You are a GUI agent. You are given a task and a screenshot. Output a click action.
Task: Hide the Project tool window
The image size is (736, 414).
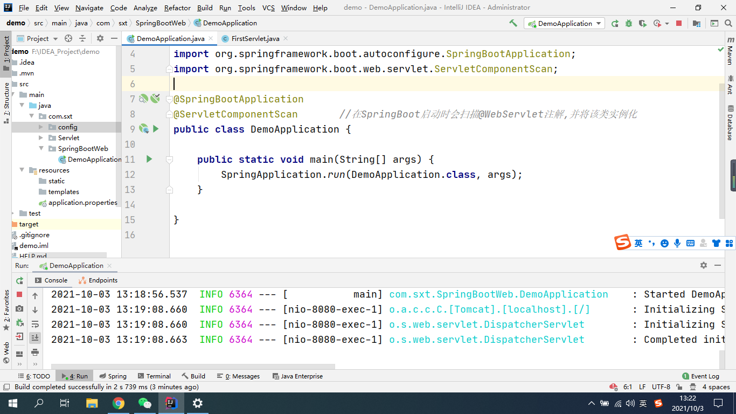click(x=114, y=38)
